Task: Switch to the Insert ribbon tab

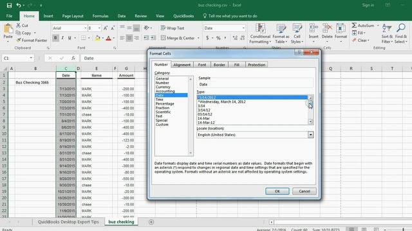Action: click(x=48, y=16)
